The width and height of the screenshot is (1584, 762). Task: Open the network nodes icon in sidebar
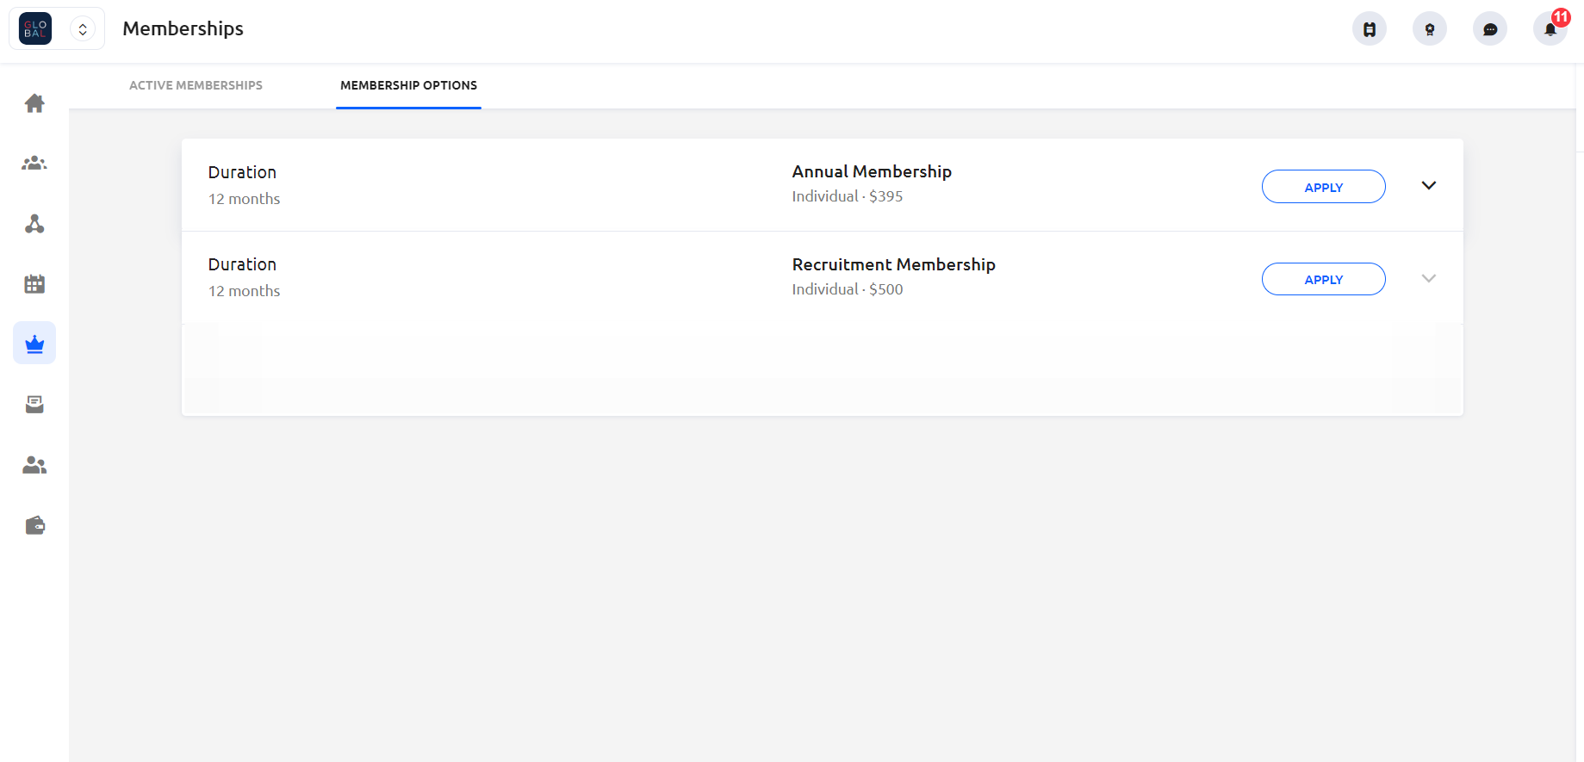tap(34, 224)
